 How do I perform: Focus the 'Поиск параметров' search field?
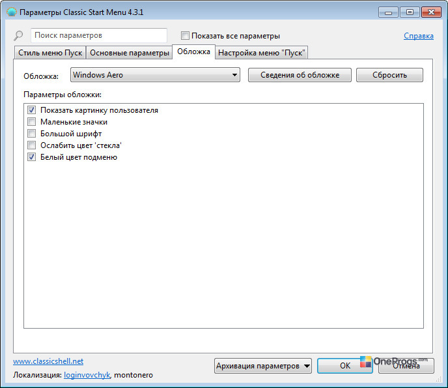click(x=99, y=35)
